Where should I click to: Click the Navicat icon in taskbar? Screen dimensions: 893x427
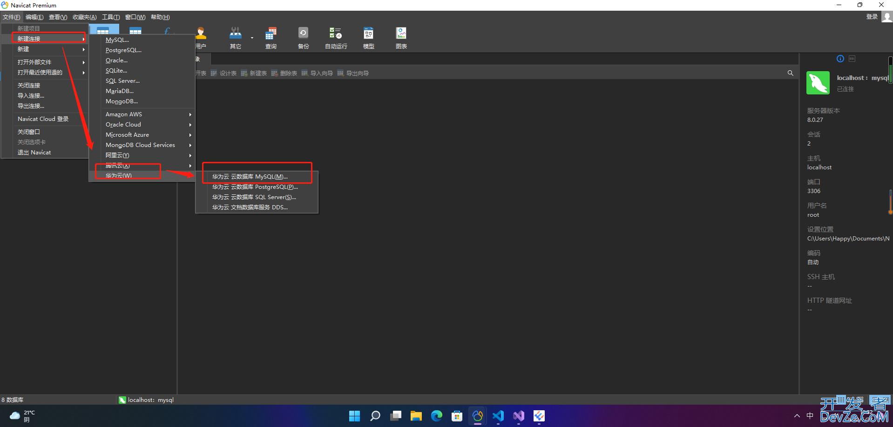point(478,416)
